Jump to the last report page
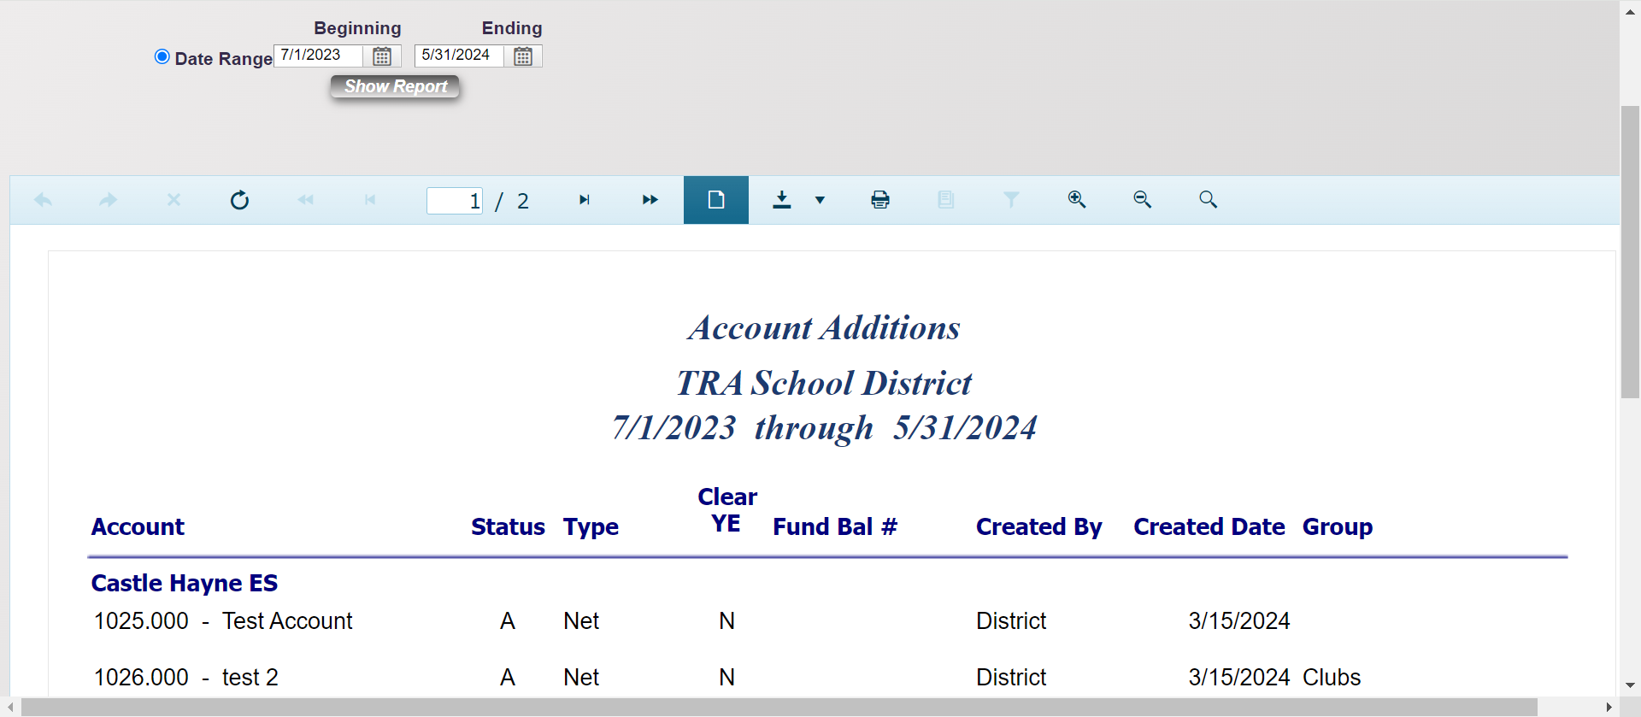The image size is (1641, 717). 650,200
